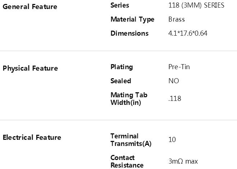Click the Terminal Transmits(A) label

tap(131, 140)
